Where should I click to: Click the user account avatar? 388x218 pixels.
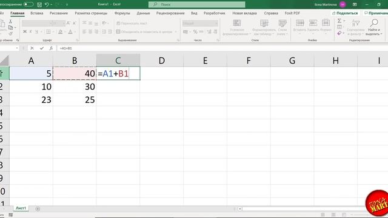pyautogui.click(x=343, y=4)
